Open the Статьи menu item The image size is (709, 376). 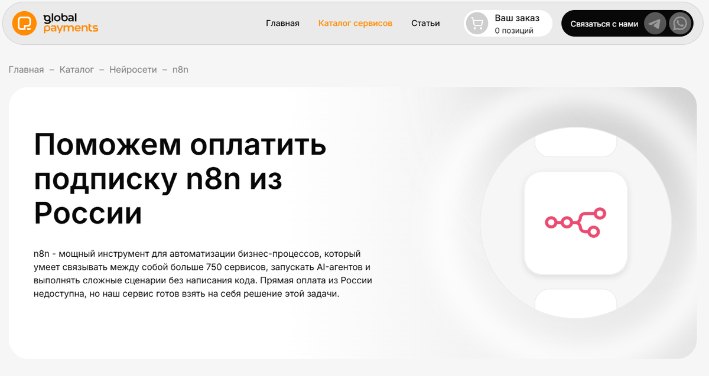click(x=425, y=24)
